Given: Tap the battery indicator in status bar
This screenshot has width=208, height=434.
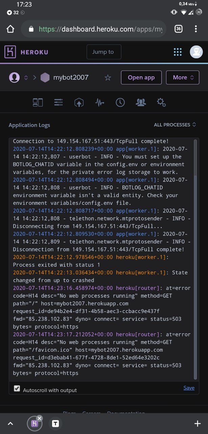Looking at the screenshot, I should (x=199, y=12).
